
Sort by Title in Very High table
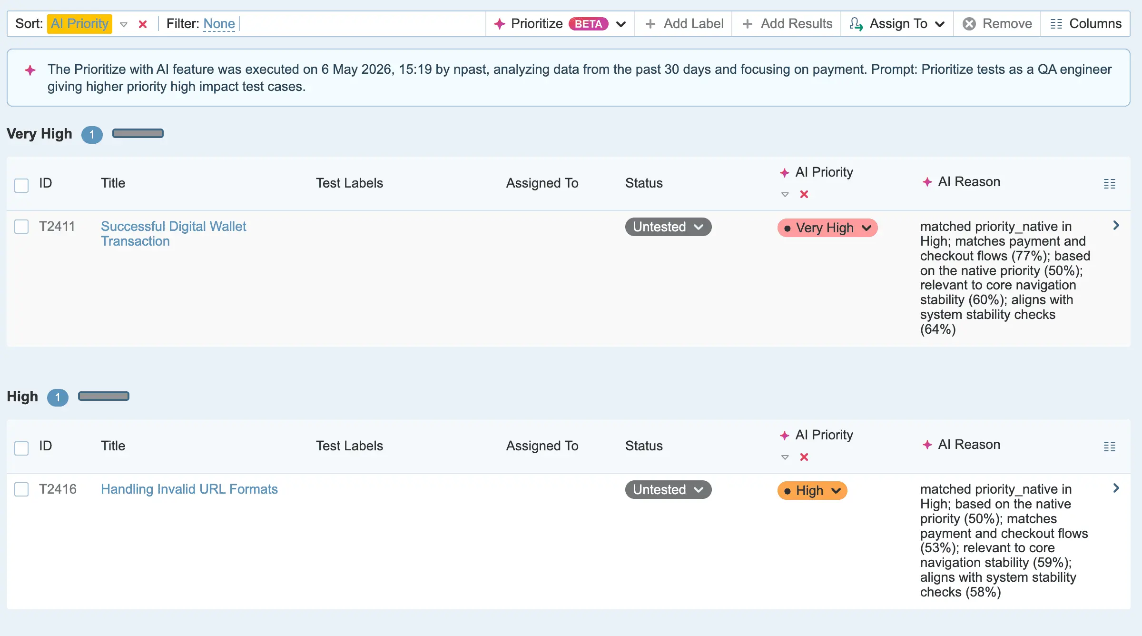click(x=113, y=183)
